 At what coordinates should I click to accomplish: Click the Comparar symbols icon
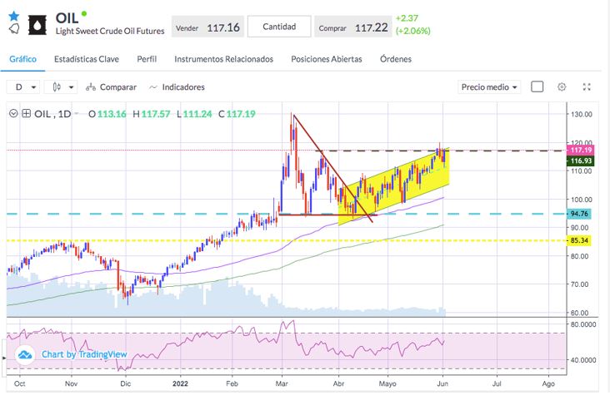91,87
